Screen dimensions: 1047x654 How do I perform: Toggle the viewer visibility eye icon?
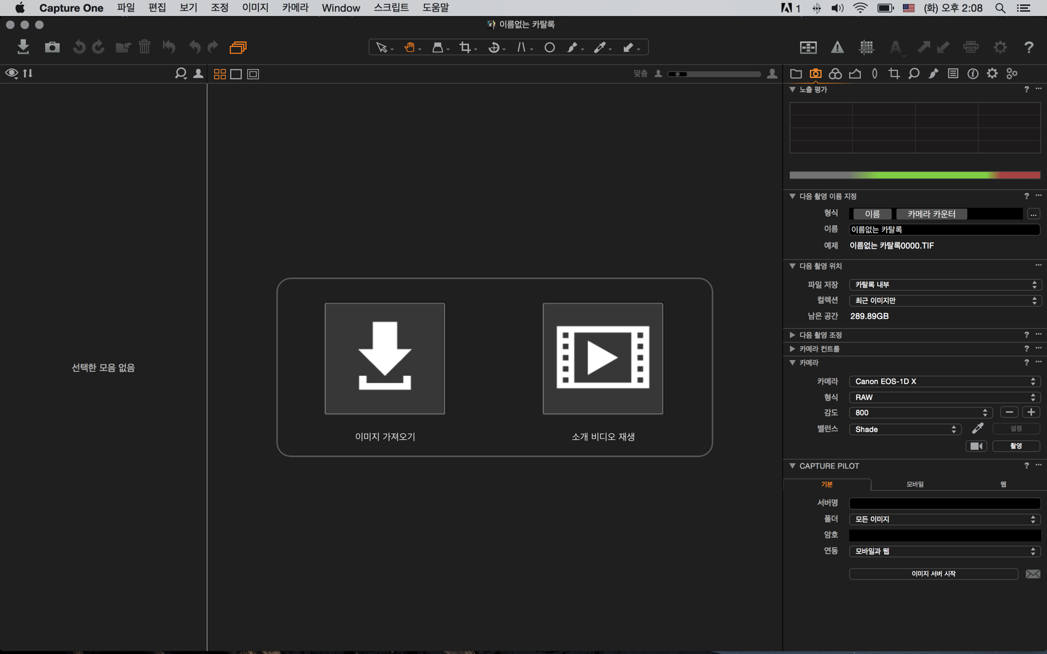(11, 73)
